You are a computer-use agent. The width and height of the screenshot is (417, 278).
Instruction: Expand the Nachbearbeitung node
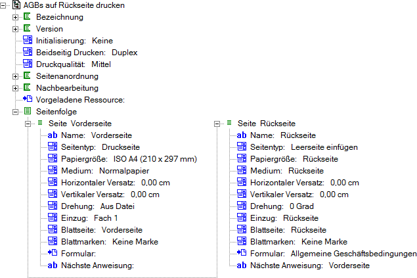pyautogui.click(x=16, y=88)
